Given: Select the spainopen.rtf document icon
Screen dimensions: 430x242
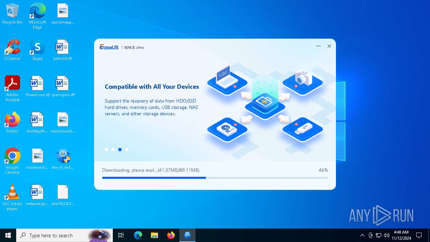Looking at the screenshot, I should [63, 87].
